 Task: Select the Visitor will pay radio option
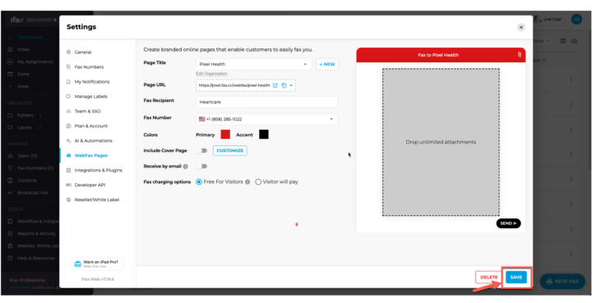[x=258, y=182]
